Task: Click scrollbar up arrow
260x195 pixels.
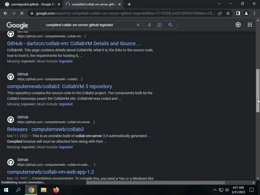Action: pyautogui.click(x=258, y=20)
